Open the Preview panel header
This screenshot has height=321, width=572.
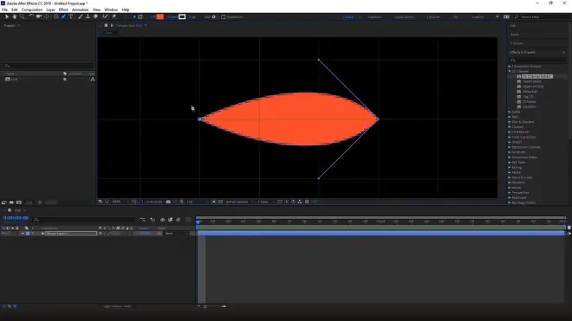click(517, 43)
